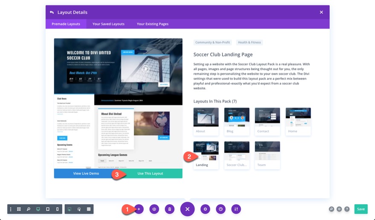The width and height of the screenshot is (375, 220).
Task: Choose the Home layout thumbnail
Action: click(x=298, y=122)
